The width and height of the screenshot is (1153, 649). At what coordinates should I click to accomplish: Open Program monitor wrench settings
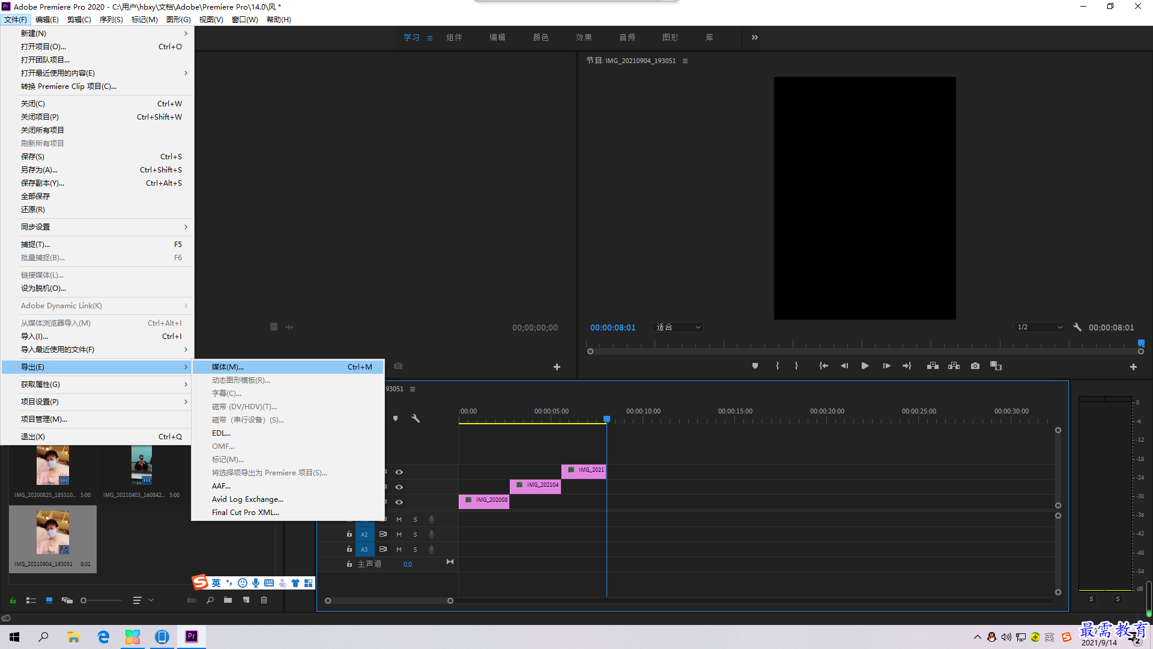1077,327
